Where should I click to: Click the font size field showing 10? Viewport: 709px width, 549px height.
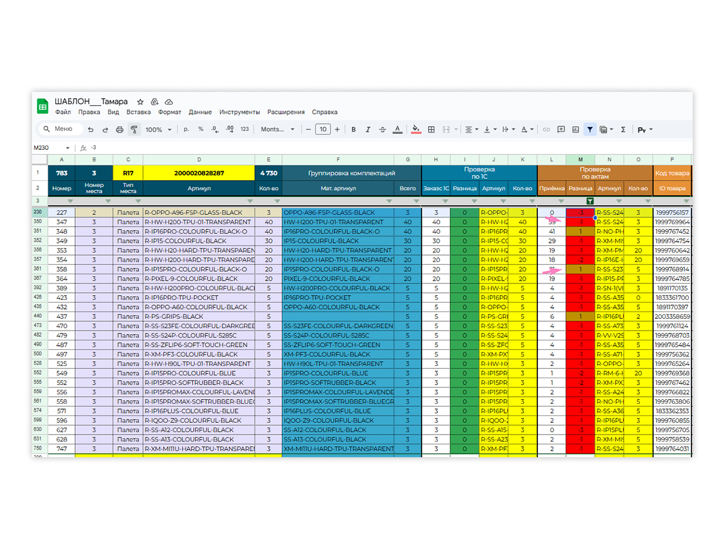(x=323, y=130)
